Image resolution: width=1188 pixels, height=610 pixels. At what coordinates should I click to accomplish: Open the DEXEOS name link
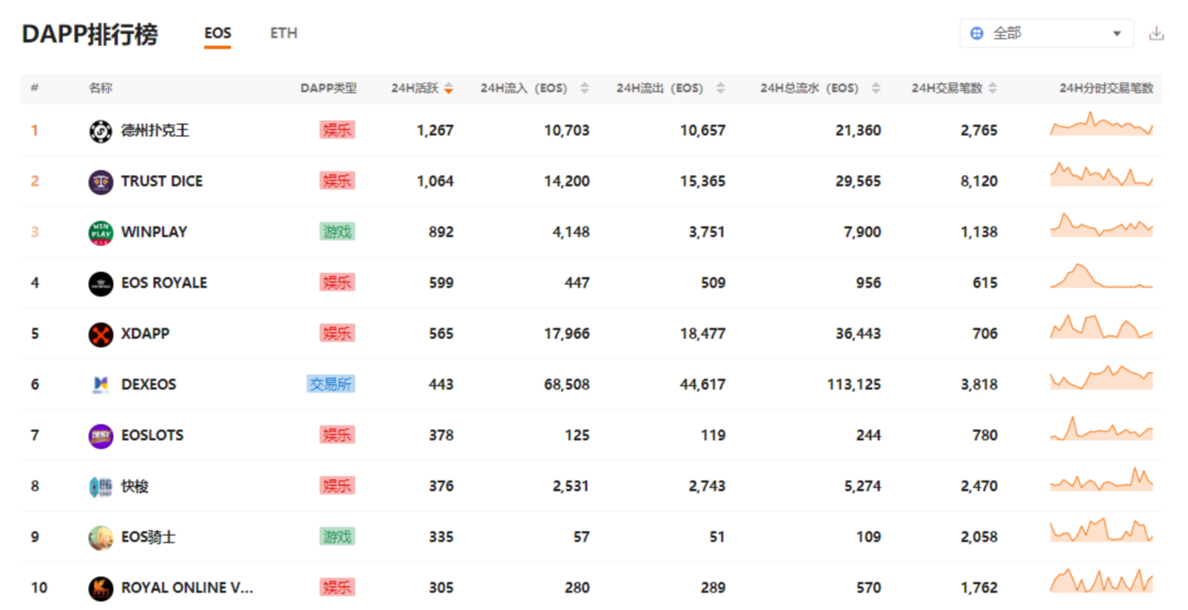[149, 384]
